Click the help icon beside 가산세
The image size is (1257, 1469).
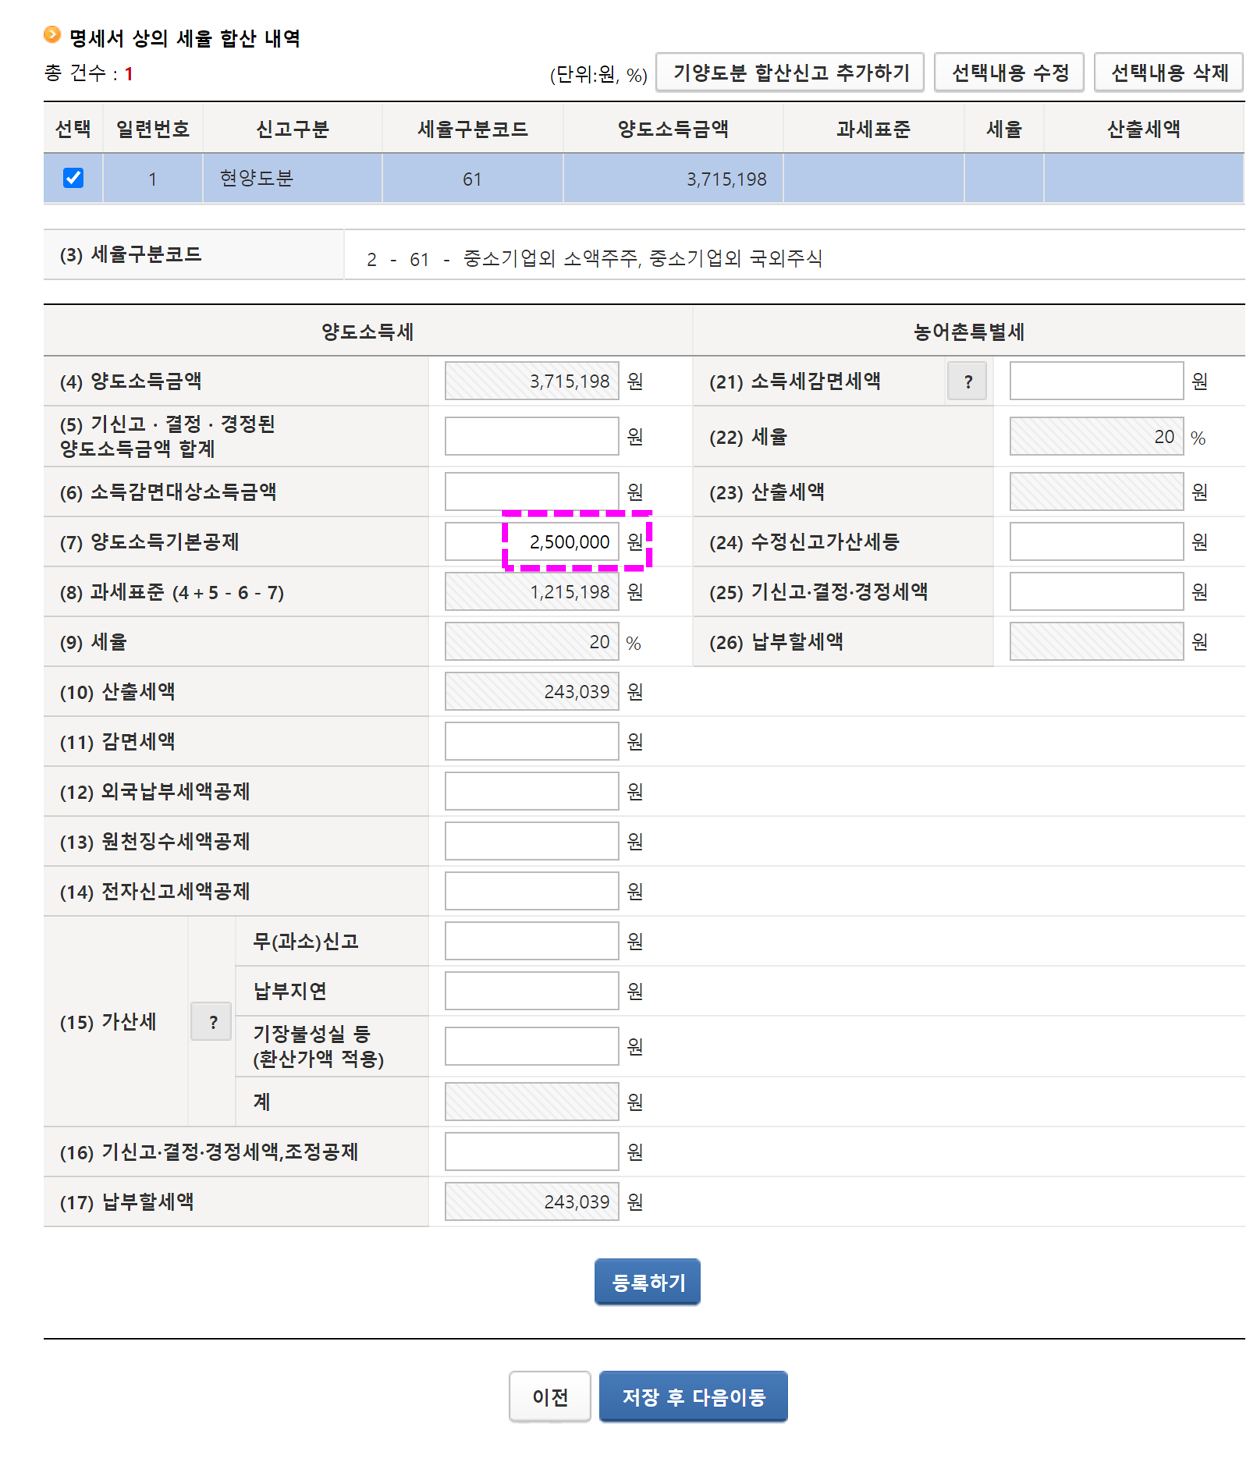pyautogui.click(x=211, y=1022)
